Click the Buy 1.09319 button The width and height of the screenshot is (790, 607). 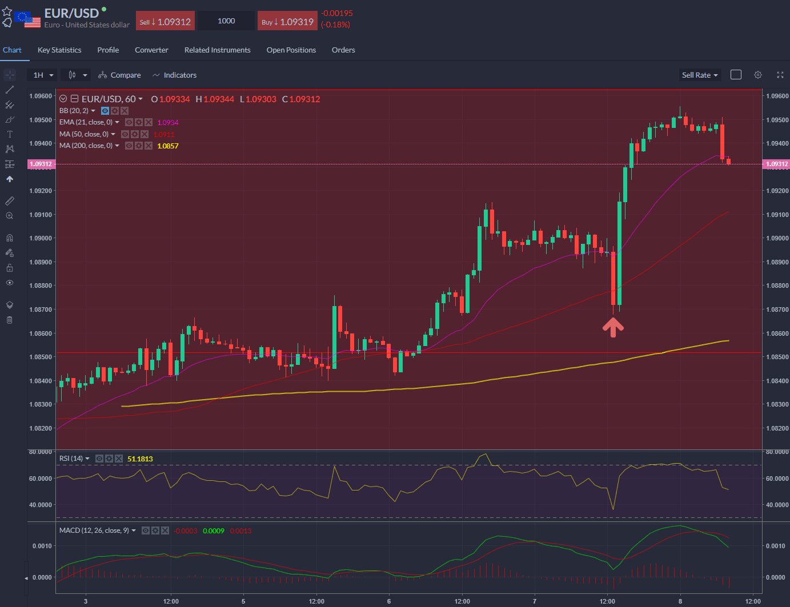(287, 21)
